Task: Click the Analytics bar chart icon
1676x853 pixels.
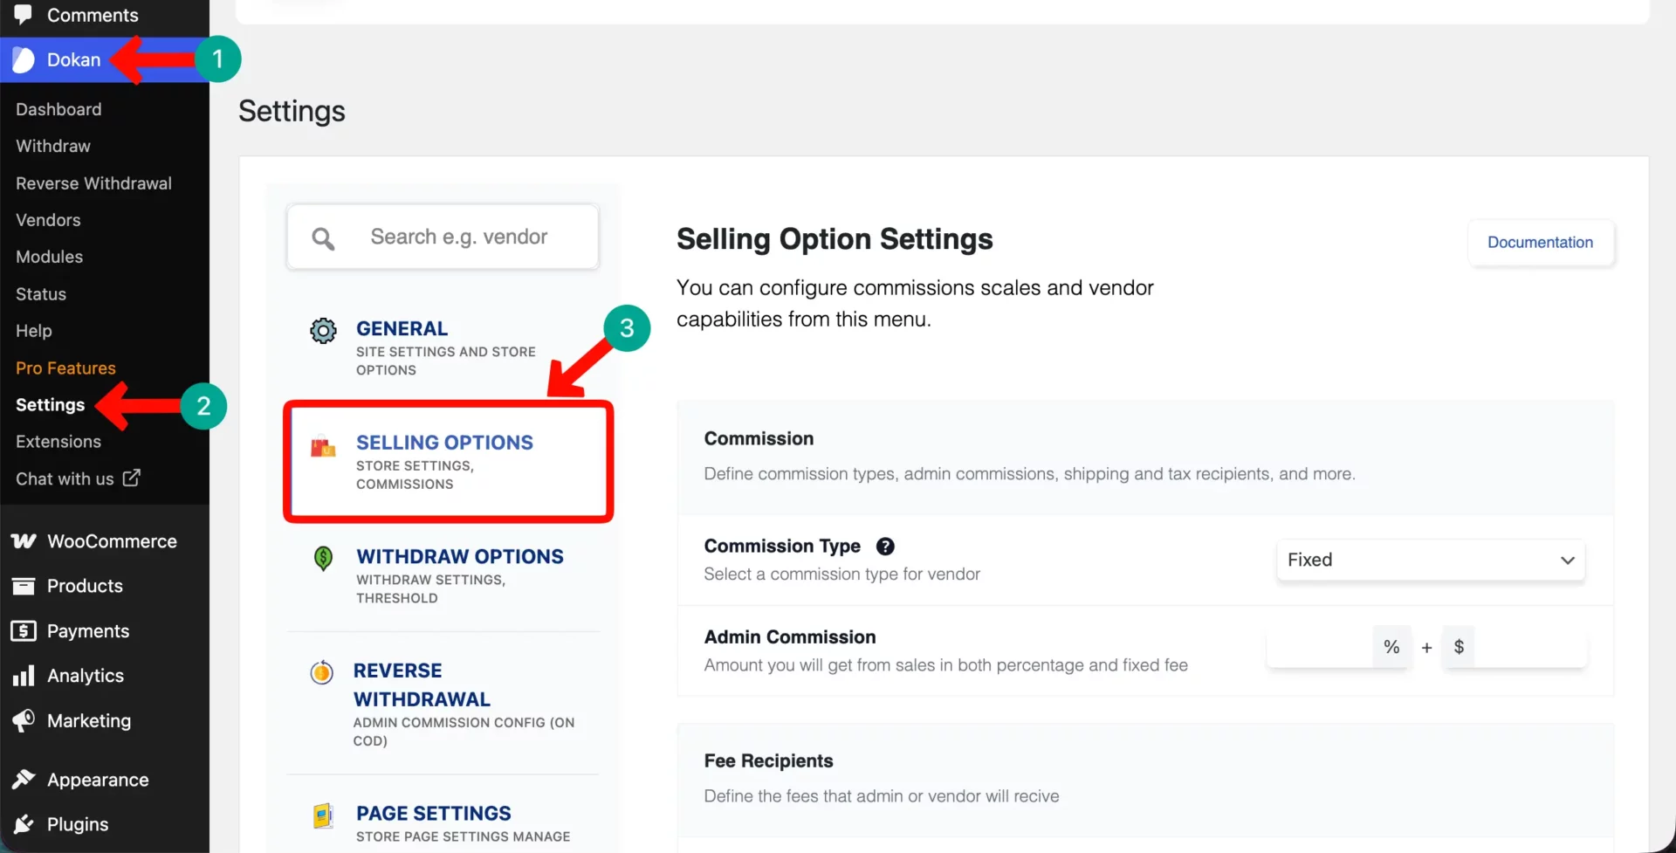Action: [24, 676]
